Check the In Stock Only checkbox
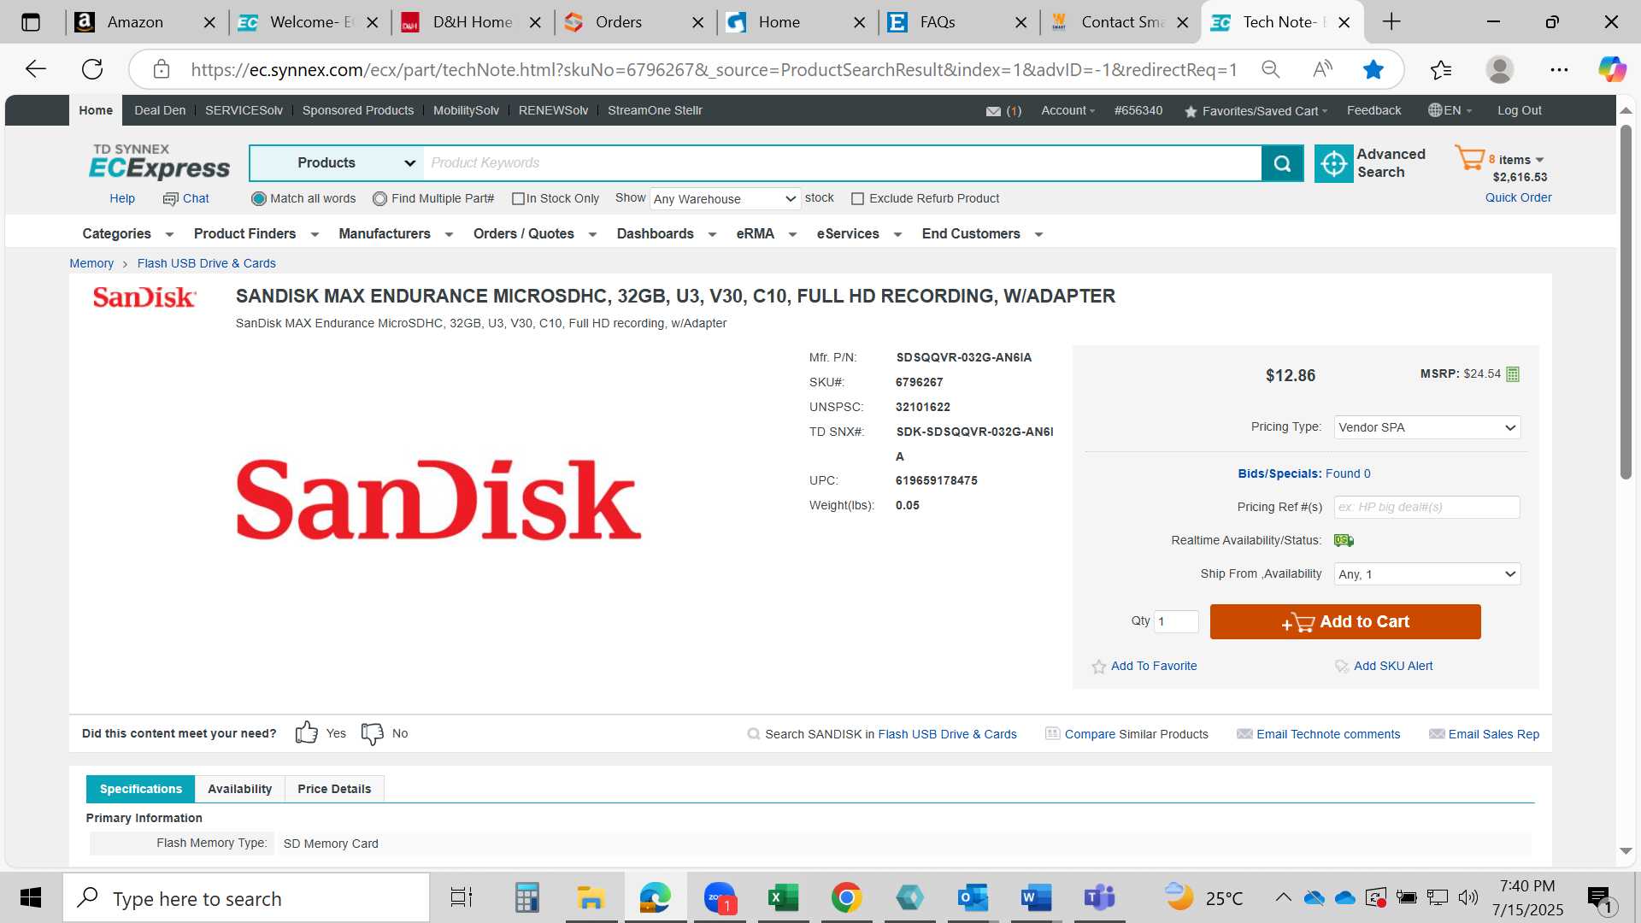The height and width of the screenshot is (923, 1641). click(518, 199)
